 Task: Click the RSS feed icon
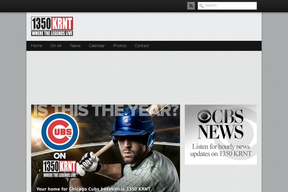point(191,6)
